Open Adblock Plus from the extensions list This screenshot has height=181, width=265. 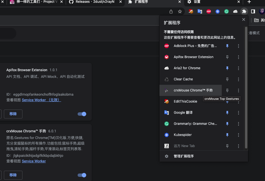190,46
